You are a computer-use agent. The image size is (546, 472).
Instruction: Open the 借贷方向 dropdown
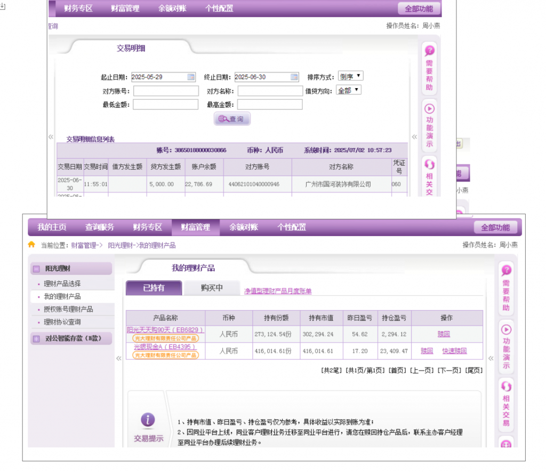[349, 90]
